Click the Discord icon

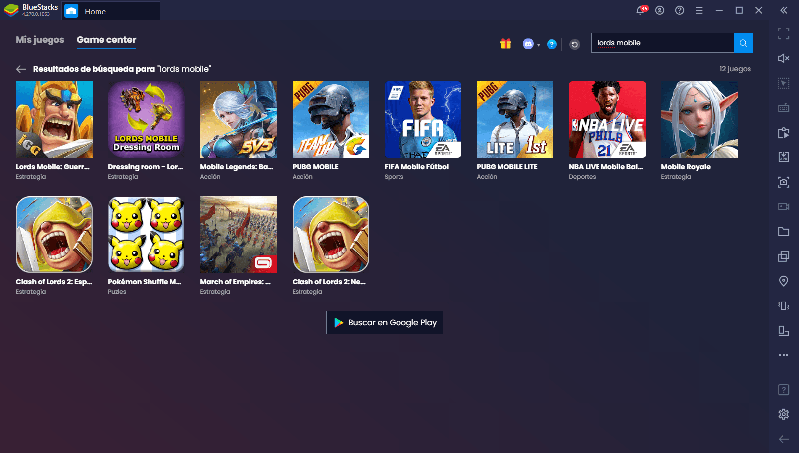(x=528, y=44)
